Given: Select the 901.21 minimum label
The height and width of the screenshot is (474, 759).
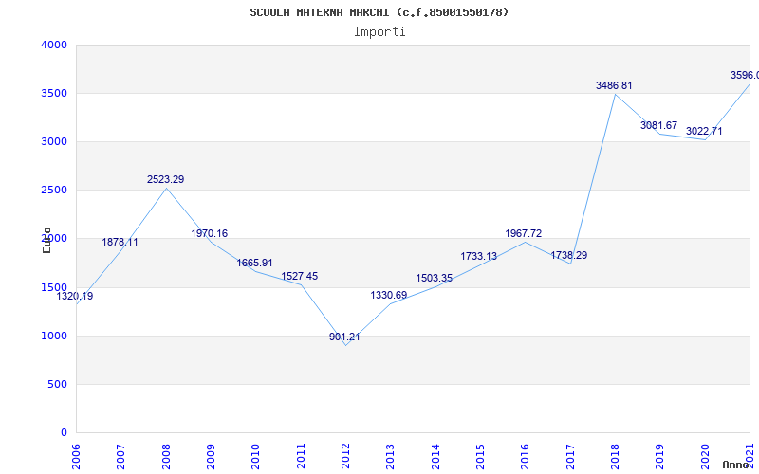Looking at the screenshot, I should [x=344, y=337].
